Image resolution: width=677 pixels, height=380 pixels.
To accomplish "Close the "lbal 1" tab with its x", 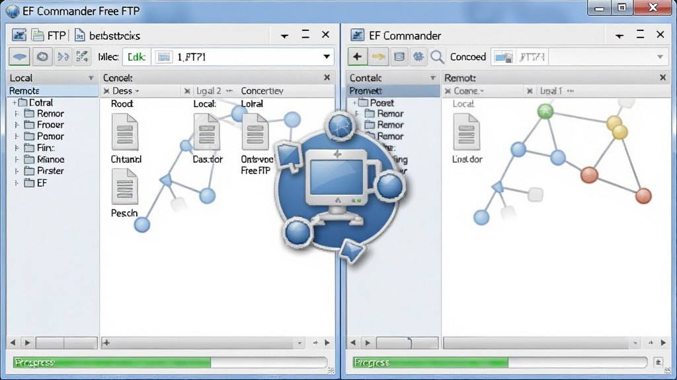I will click(530, 91).
